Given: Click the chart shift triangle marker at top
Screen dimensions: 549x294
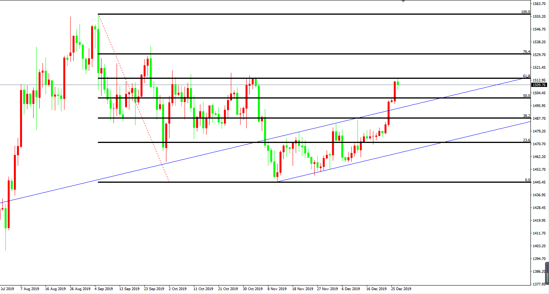Looking at the screenshot, I should tap(403, 1).
